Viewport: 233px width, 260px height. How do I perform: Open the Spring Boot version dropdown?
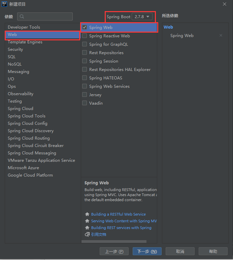(x=142, y=16)
